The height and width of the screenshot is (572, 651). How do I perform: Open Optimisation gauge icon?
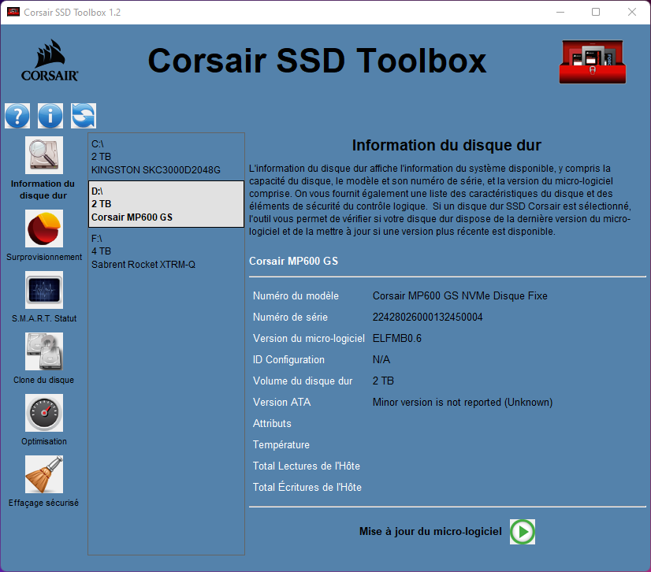tap(44, 413)
